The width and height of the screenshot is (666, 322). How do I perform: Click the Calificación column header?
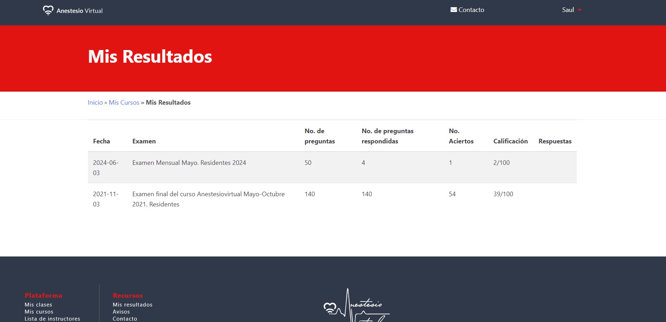tap(510, 141)
